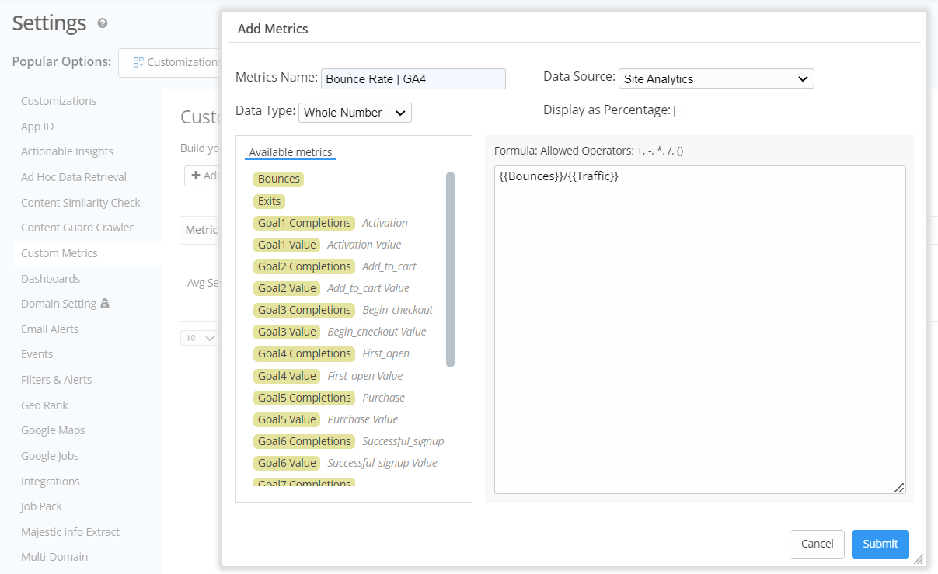The height and width of the screenshot is (574, 938).
Task: Pick the Exits metric tag
Action: [x=270, y=201]
